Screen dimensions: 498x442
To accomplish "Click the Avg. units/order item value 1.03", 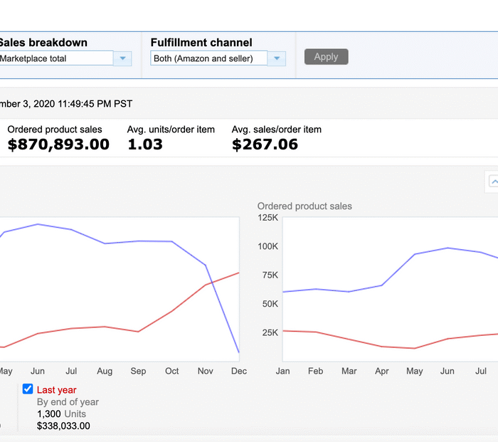I will [x=145, y=144].
